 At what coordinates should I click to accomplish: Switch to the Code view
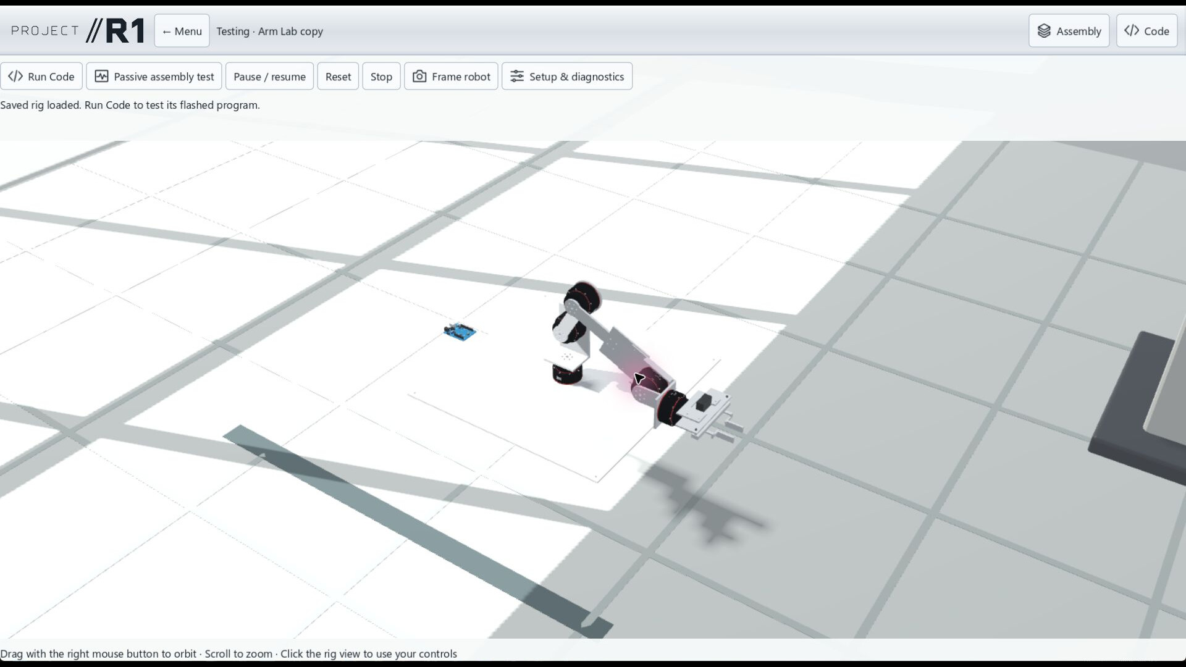(1147, 31)
